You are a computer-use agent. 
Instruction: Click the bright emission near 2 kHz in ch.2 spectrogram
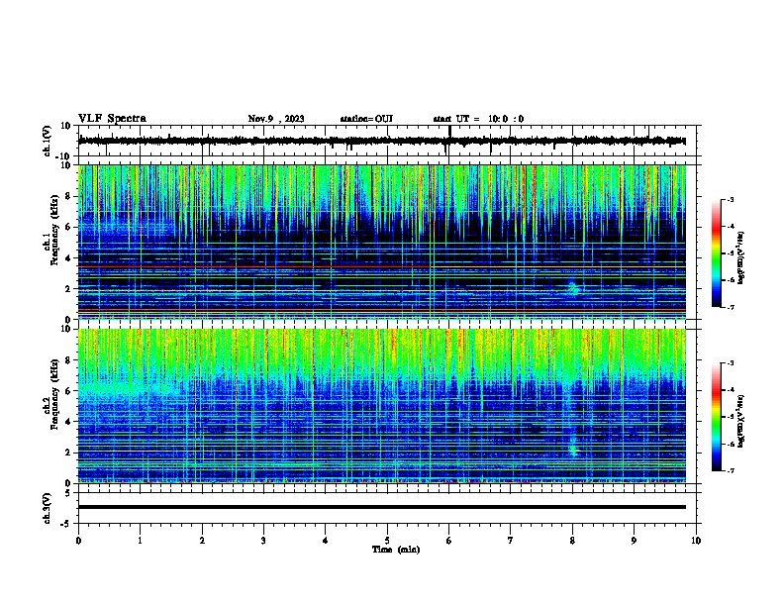click(x=573, y=449)
